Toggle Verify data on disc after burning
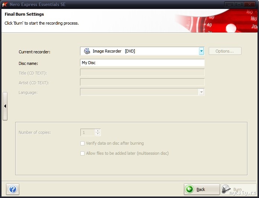259x198 pixels. click(82, 143)
